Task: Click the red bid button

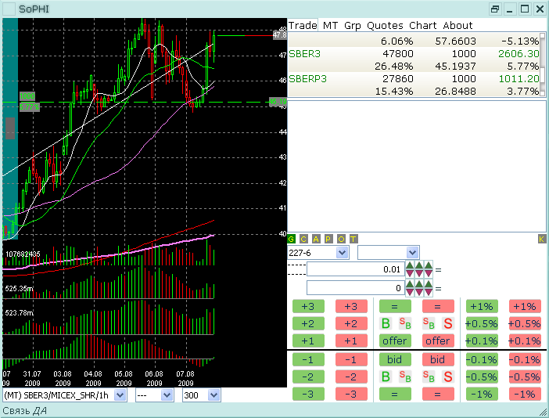Action: coord(438,359)
